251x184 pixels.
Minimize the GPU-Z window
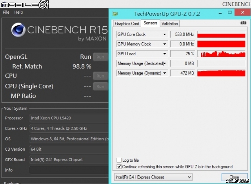click(x=220, y=13)
